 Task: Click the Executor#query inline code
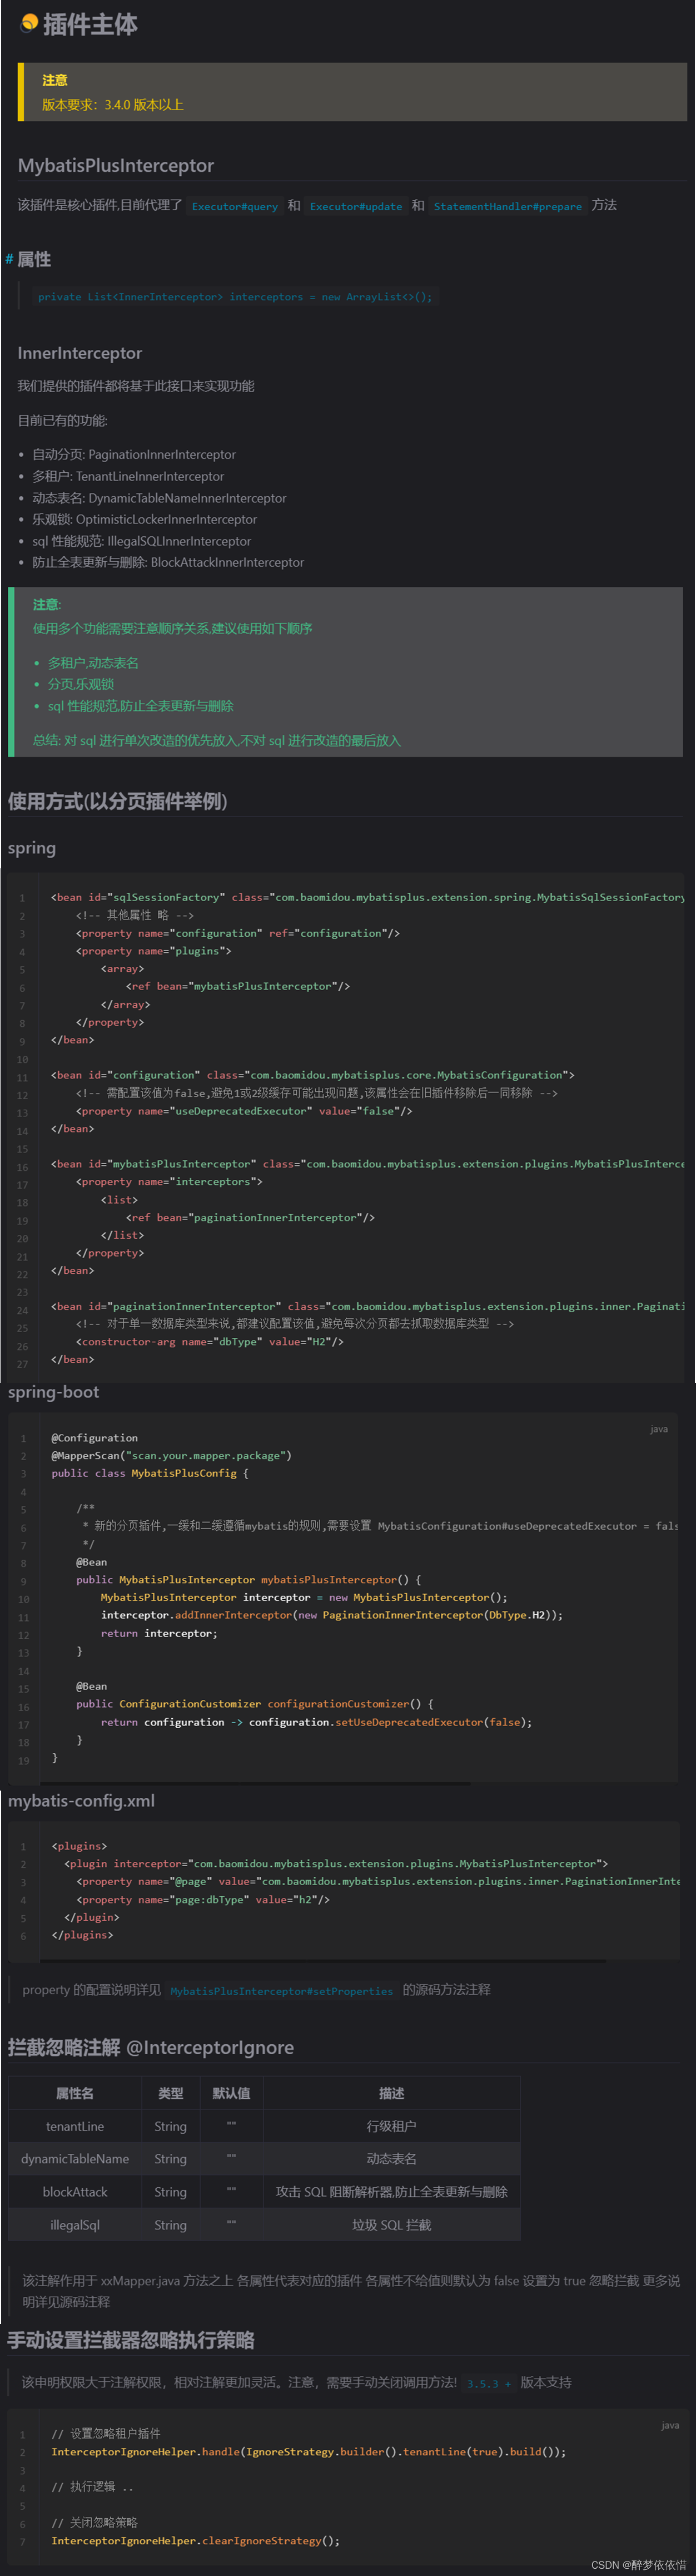pyautogui.click(x=235, y=206)
